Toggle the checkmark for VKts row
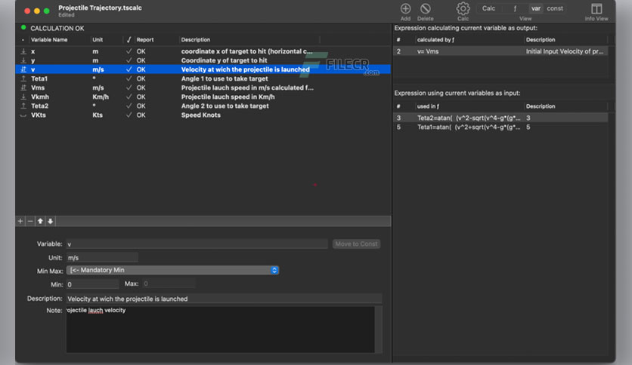Image resolution: width=632 pixels, height=365 pixels. (129, 115)
